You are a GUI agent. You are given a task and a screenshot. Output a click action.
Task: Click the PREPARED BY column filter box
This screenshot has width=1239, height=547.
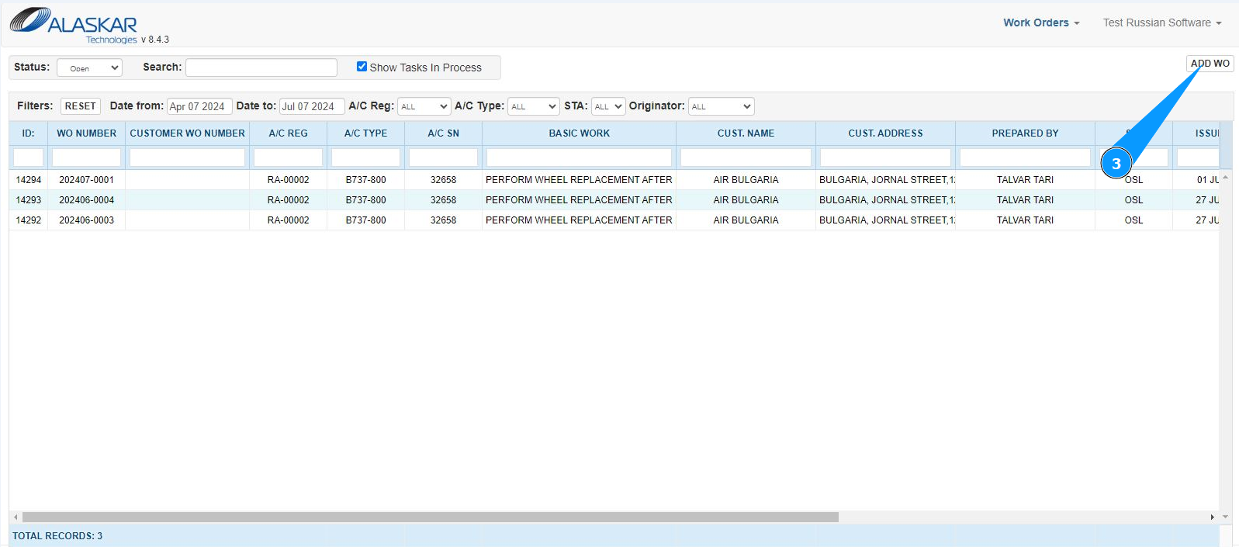tap(1026, 158)
